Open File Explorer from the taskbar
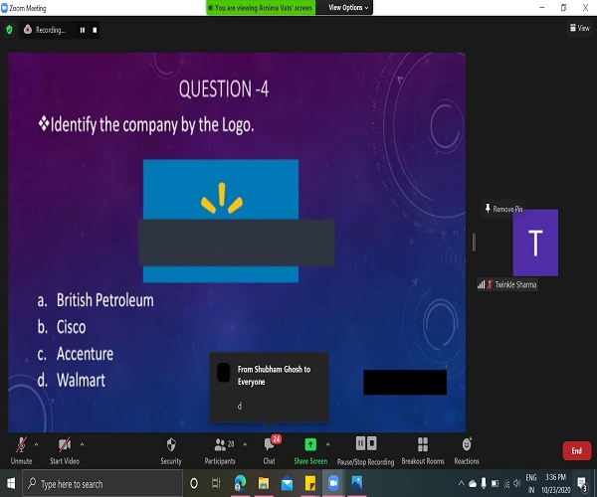597x497 pixels. (264, 484)
